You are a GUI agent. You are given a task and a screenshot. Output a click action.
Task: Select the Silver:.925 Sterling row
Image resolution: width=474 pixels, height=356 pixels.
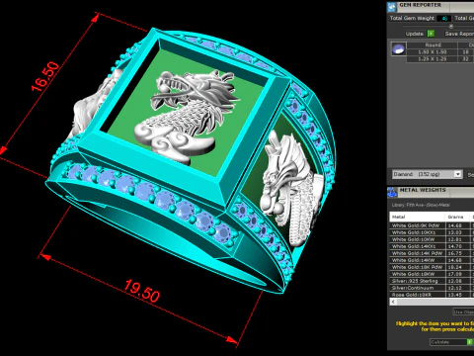point(432,281)
